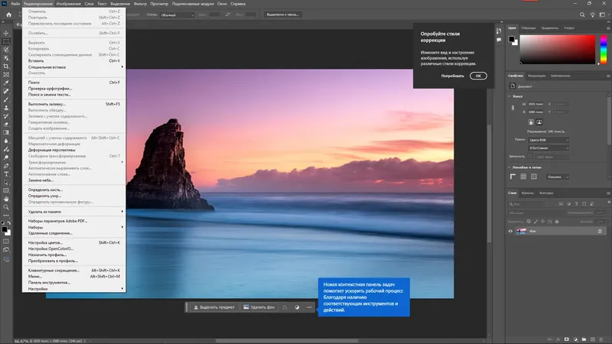Image resolution: width=612 pixels, height=344 pixels.
Task: Toggle visibility eye of the Фон layer
Action: tap(512, 231)
